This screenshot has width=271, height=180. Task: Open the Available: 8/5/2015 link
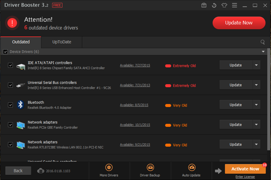click(134, 105)
